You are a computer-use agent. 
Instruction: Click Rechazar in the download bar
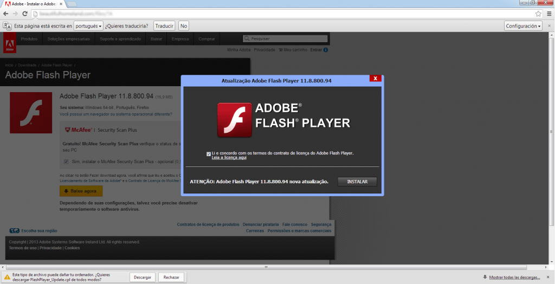click(x=171, y=277)
